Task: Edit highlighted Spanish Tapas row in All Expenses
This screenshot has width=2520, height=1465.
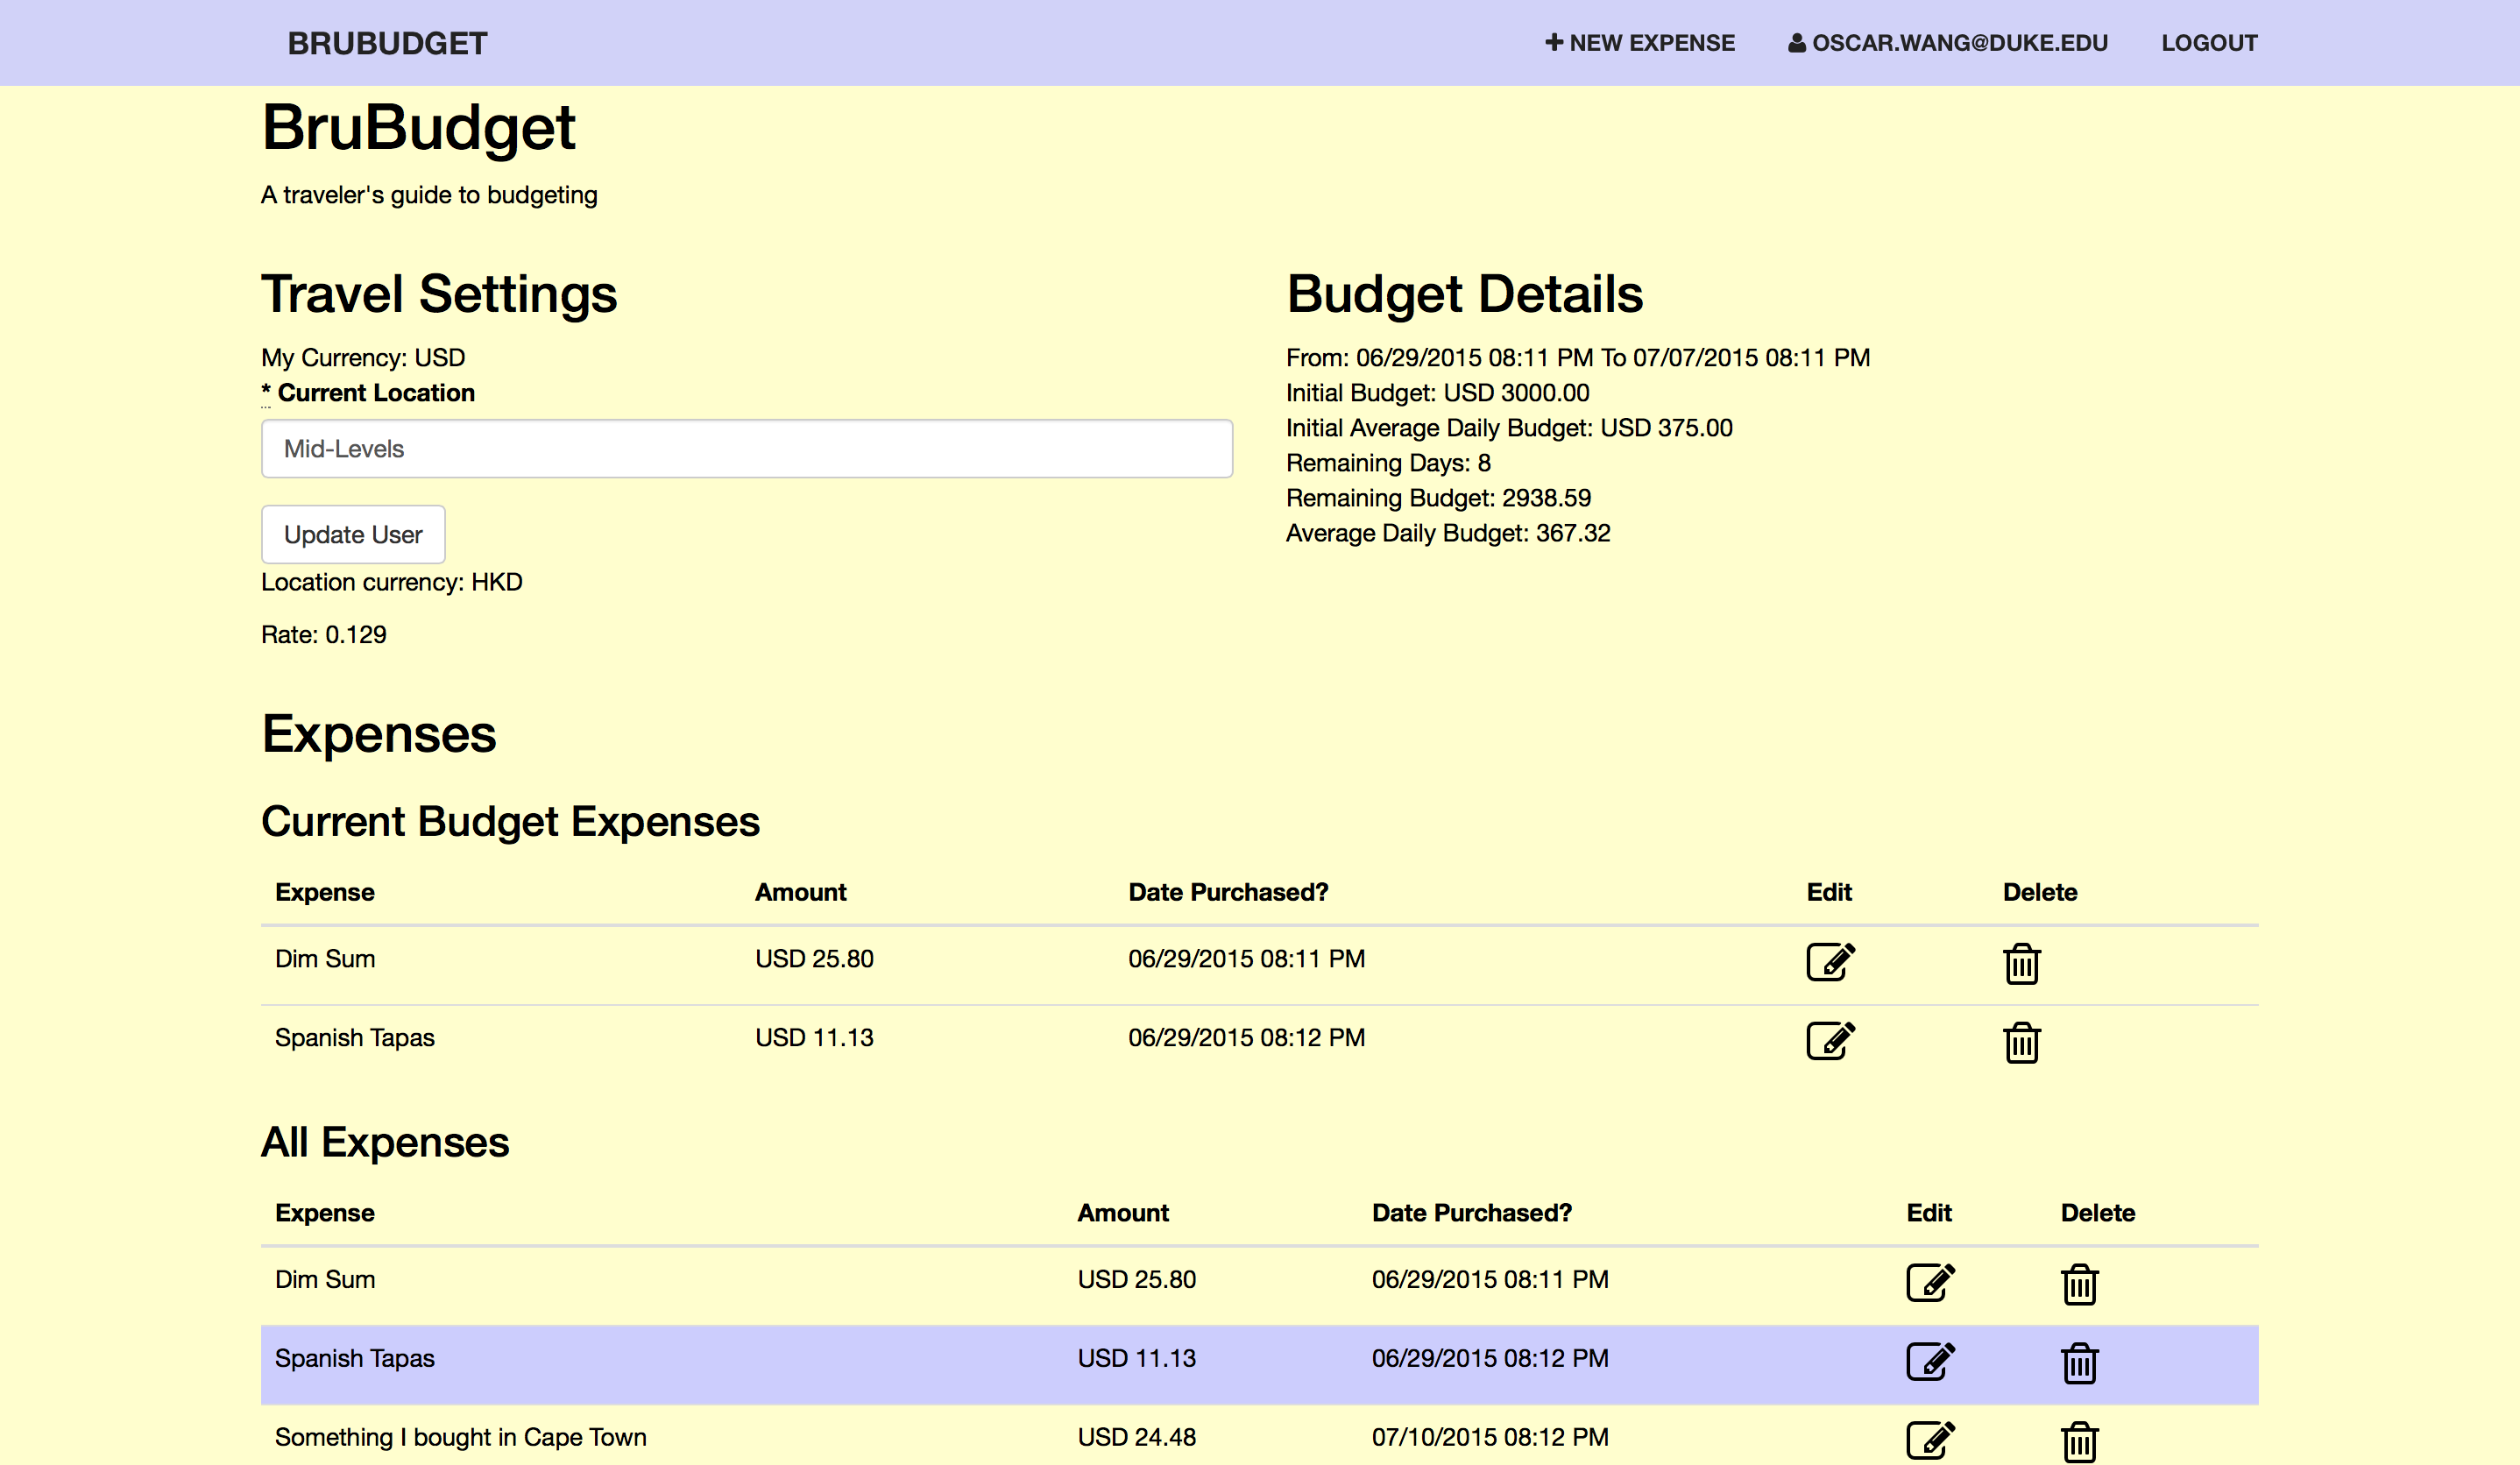Action: click(x=1930, y=1361)
